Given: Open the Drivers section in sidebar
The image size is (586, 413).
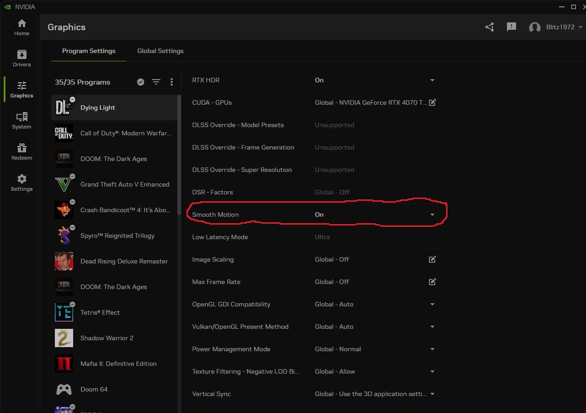Looking at the screenshot, I should (21, 59).
